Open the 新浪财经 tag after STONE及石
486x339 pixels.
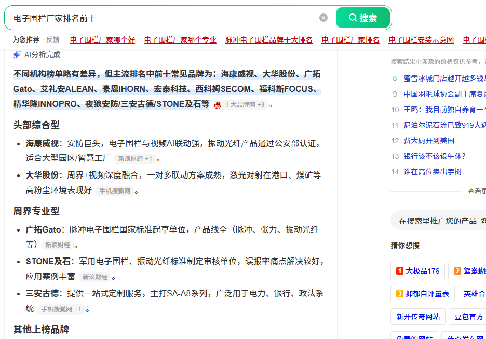(95, 277)
